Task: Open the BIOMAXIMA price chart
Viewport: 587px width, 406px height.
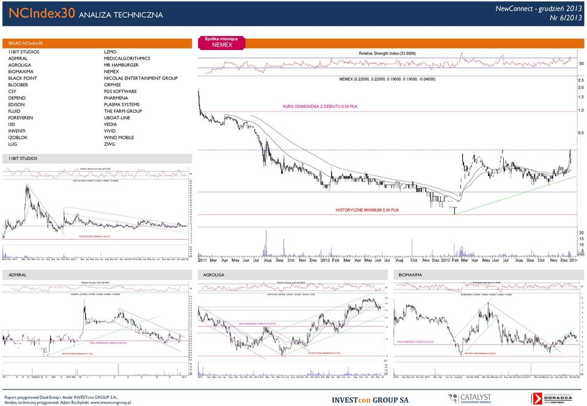Action: click(x=489, y=330)
